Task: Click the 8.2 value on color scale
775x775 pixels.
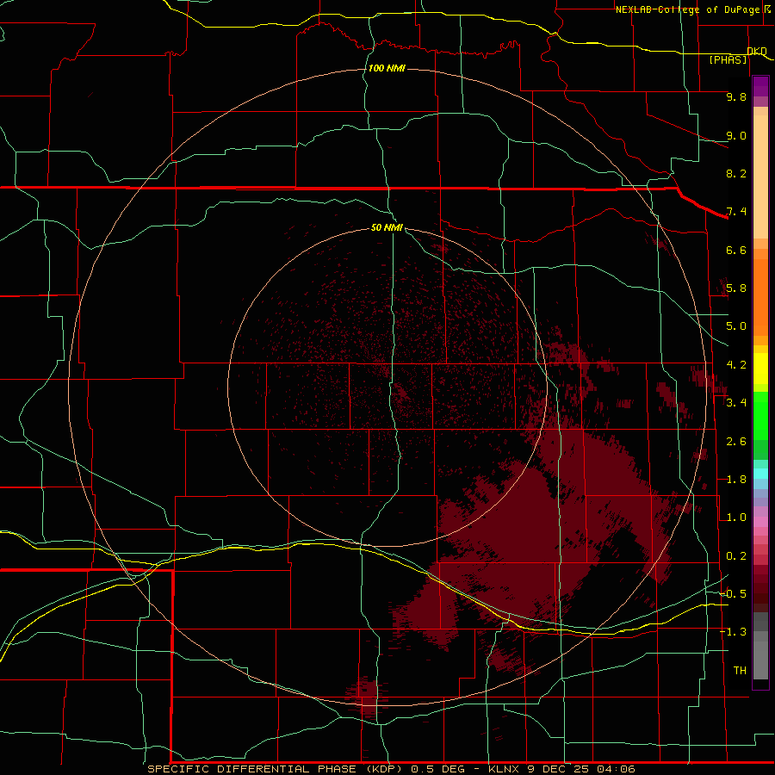Action: tap(736, 173)
